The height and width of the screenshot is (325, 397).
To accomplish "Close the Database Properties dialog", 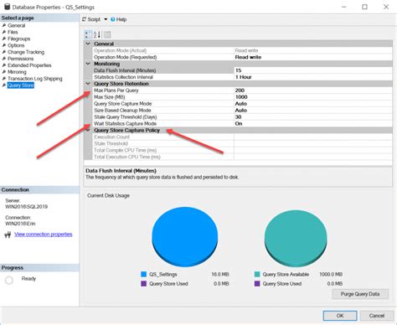I will [386, 7].
